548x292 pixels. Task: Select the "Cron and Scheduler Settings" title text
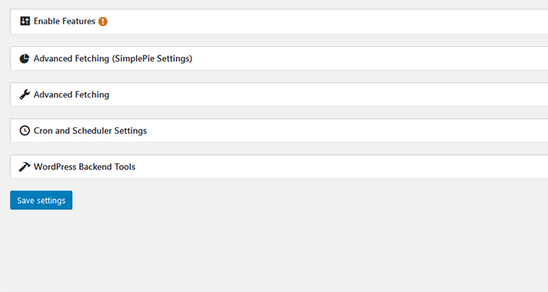coord(90,130)
